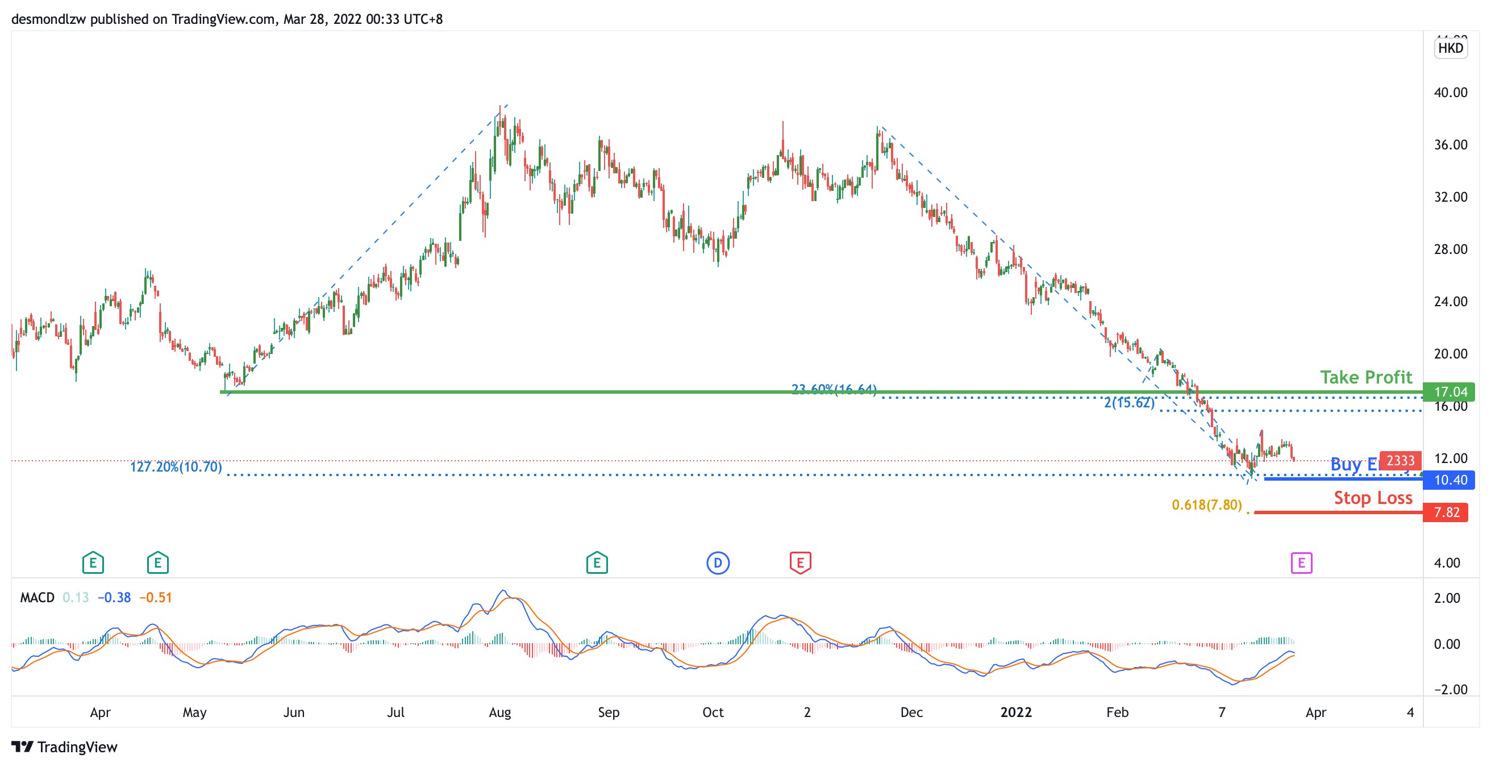Click the green earnings marker nearest Sep
This screenshot has height=767, width=1491.
tap(597, 562)
